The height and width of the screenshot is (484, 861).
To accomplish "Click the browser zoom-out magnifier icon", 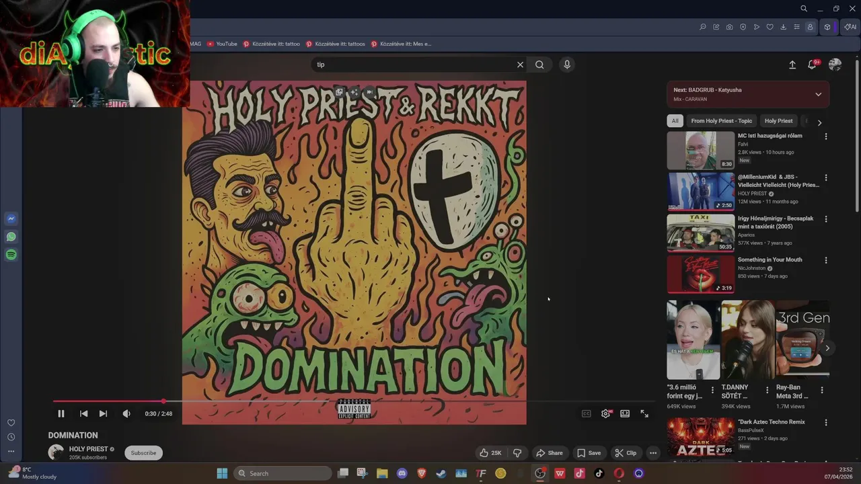I will (702, 27).
